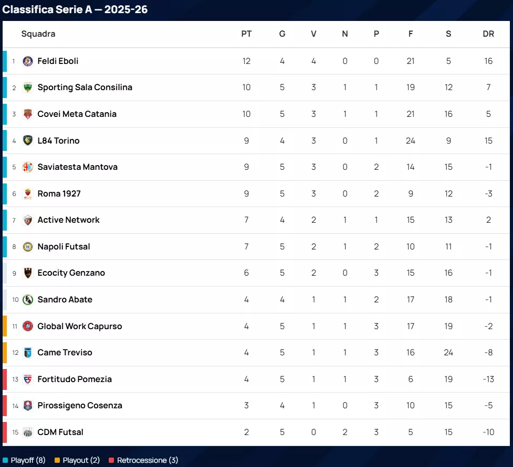Click the CDM Futsal team logo
The image size is (513, 467).
pyautogui.click(x=28, y=432)
